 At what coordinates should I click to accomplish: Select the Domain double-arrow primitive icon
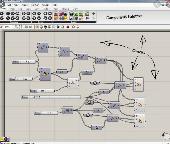coord(50,14)
